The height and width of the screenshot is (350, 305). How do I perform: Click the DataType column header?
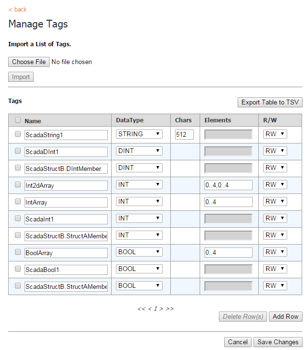coord(129,120)
